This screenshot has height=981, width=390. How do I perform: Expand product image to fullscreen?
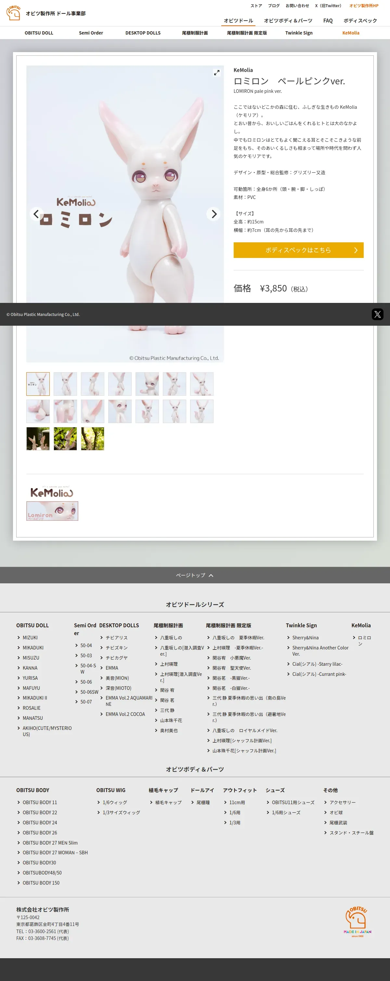[216, 73]
